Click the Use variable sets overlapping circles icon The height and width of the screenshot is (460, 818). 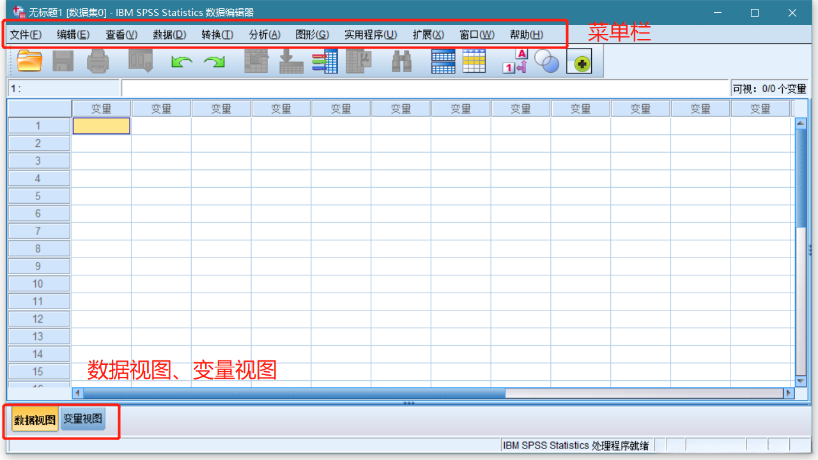(x=547, y=60)
